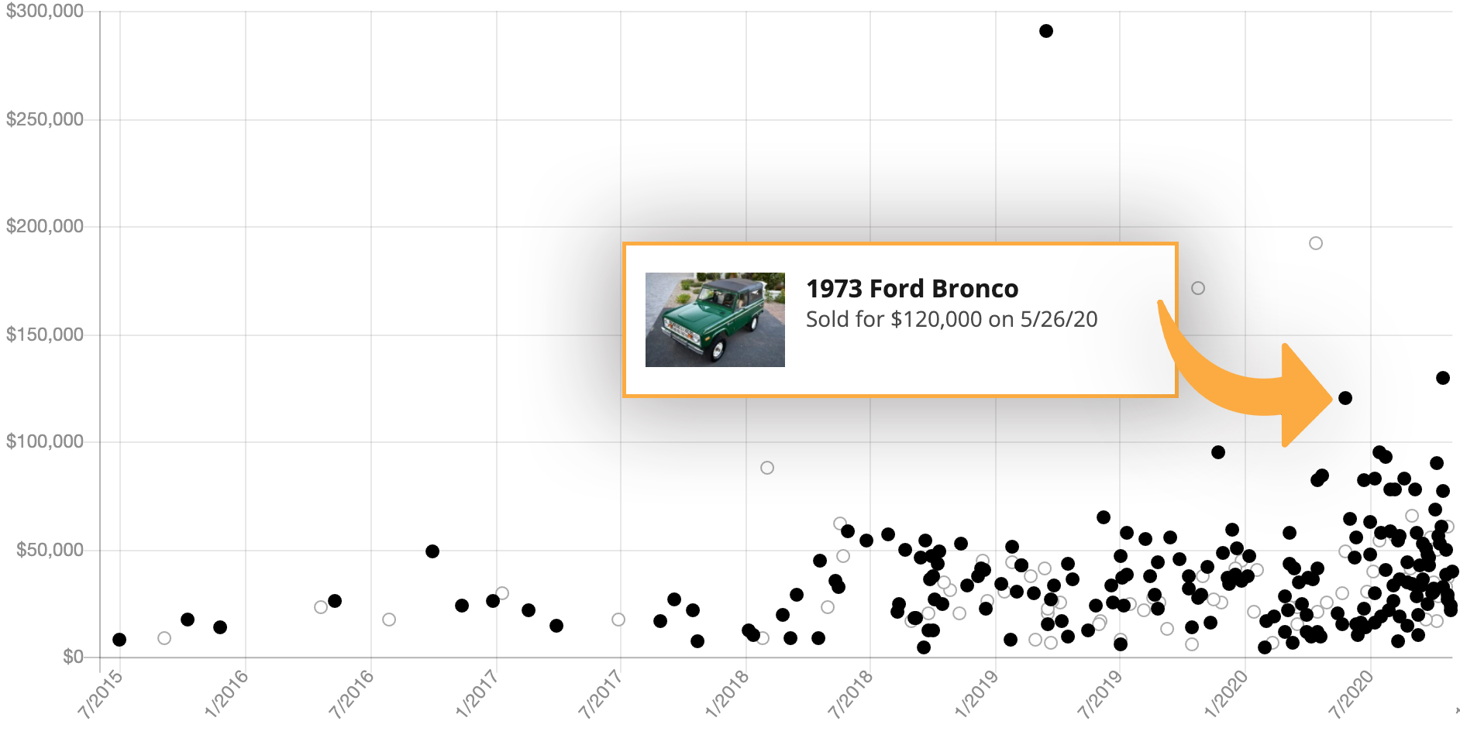Open the "1973 Ford Bronco" tooltip title
This screenshot has height=745, width=1460.
point(911,289)
